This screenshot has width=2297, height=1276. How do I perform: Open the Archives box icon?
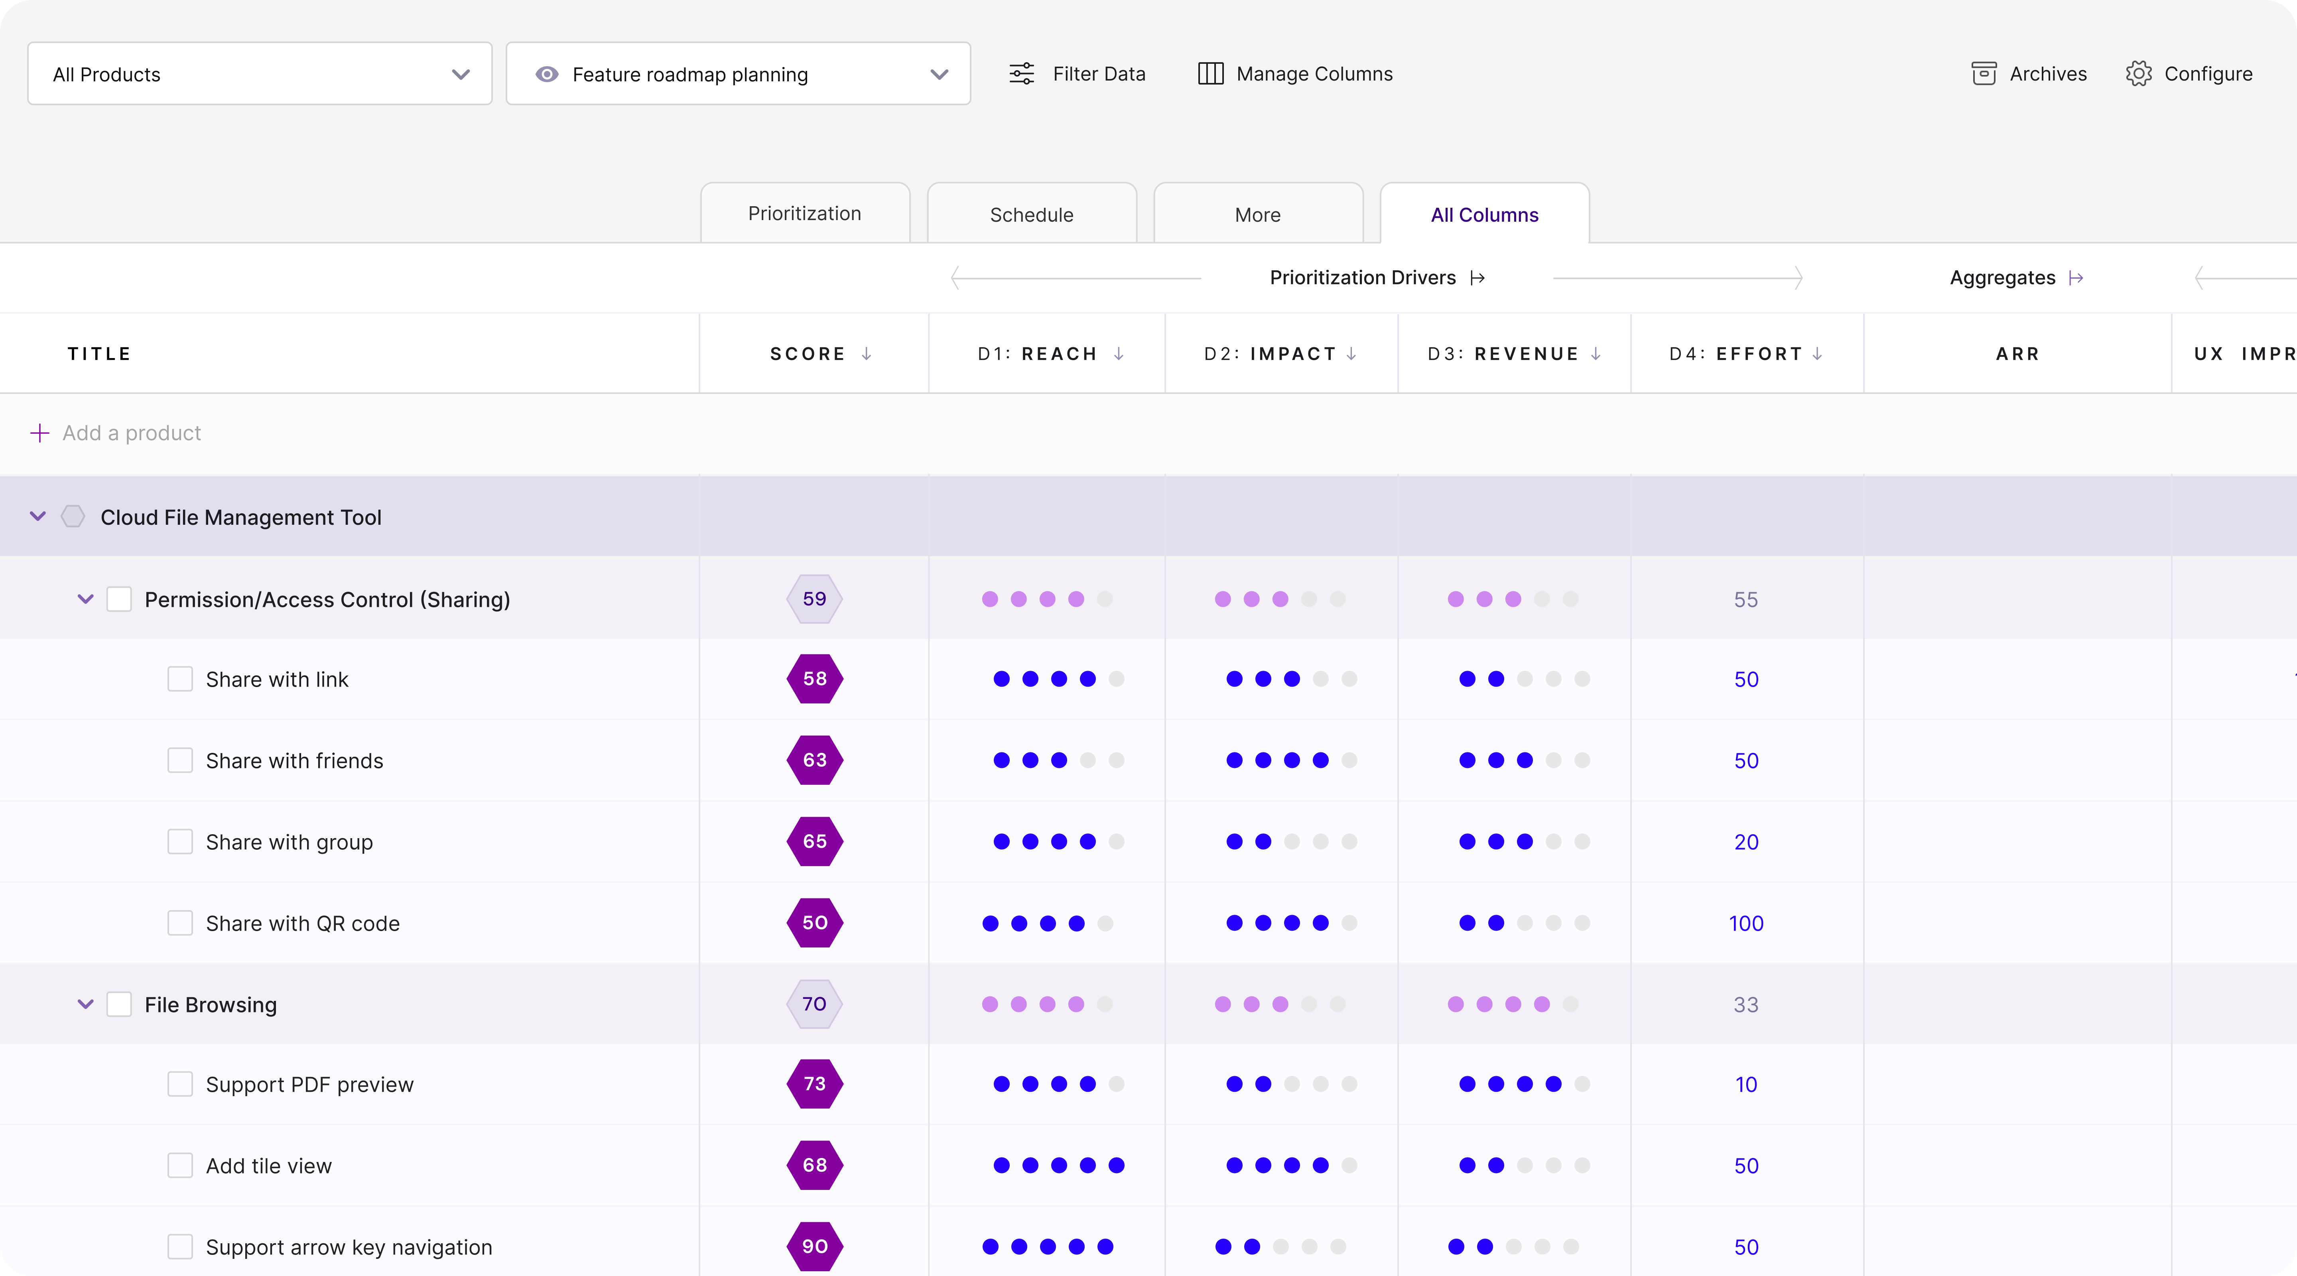[1983, 74]
